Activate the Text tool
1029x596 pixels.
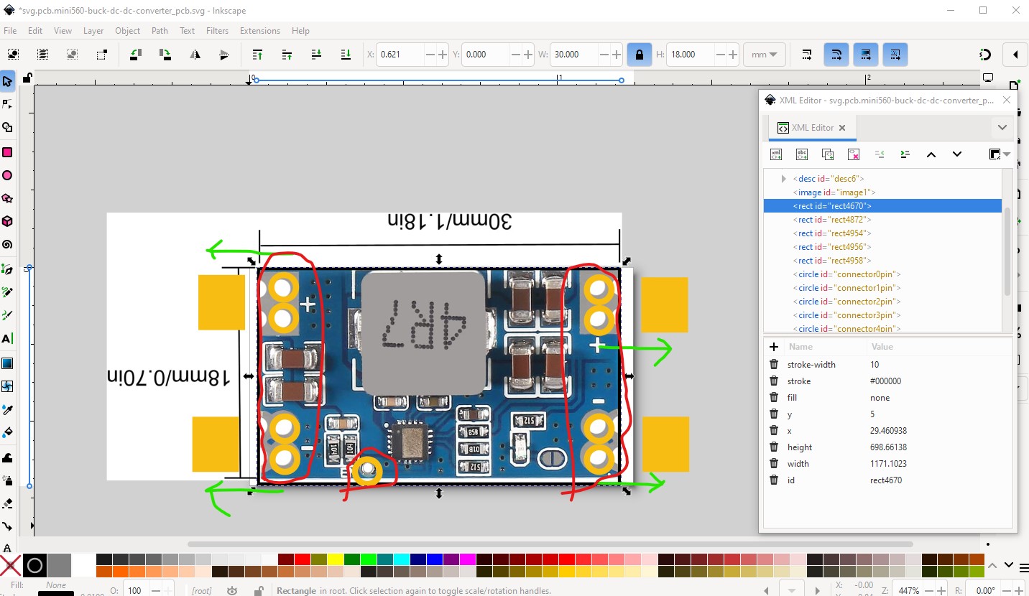tap(7, 339)
